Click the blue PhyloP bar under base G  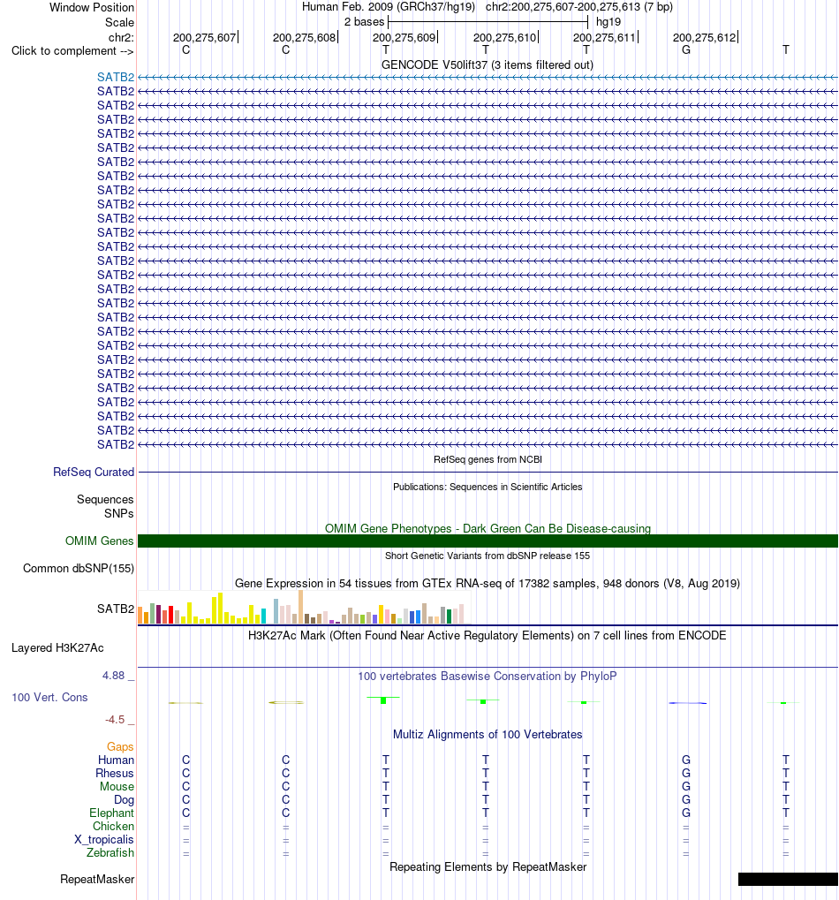click(x=687, y=703)
